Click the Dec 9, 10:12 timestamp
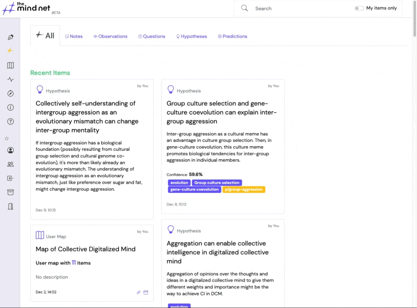 [177, 204]
